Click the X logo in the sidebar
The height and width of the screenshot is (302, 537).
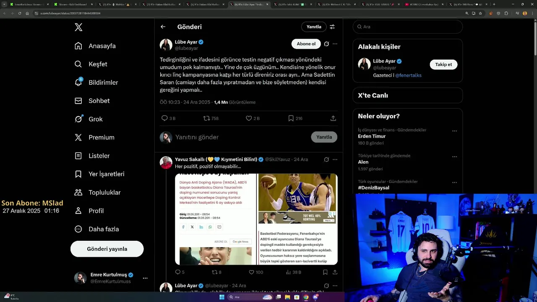point(78,27)
